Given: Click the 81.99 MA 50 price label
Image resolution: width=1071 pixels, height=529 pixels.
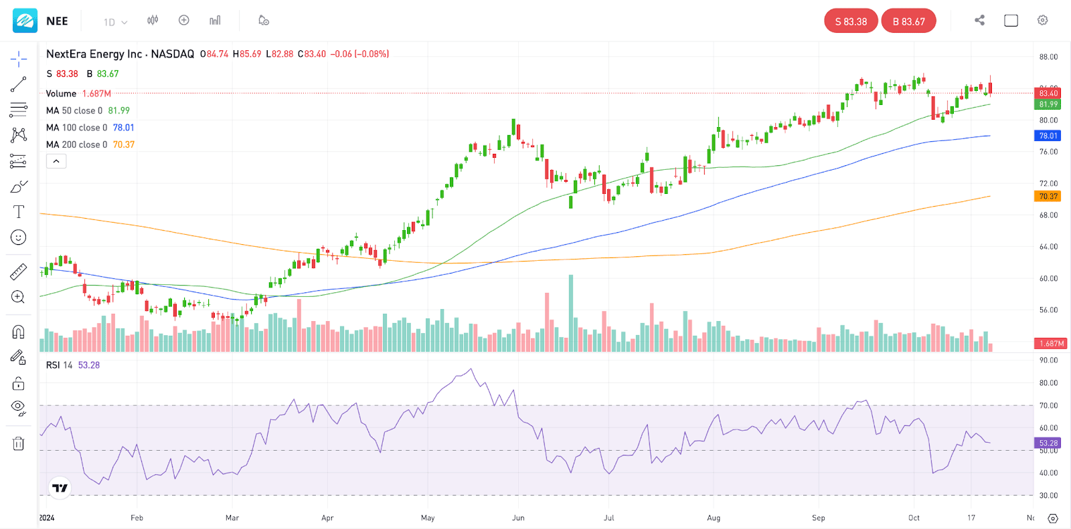Looking at the screenshot, I should tap(1048, 104).
